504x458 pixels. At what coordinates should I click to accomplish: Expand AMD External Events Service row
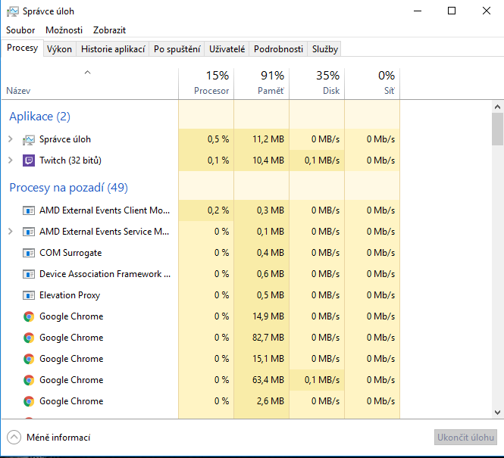coord(10,232)
